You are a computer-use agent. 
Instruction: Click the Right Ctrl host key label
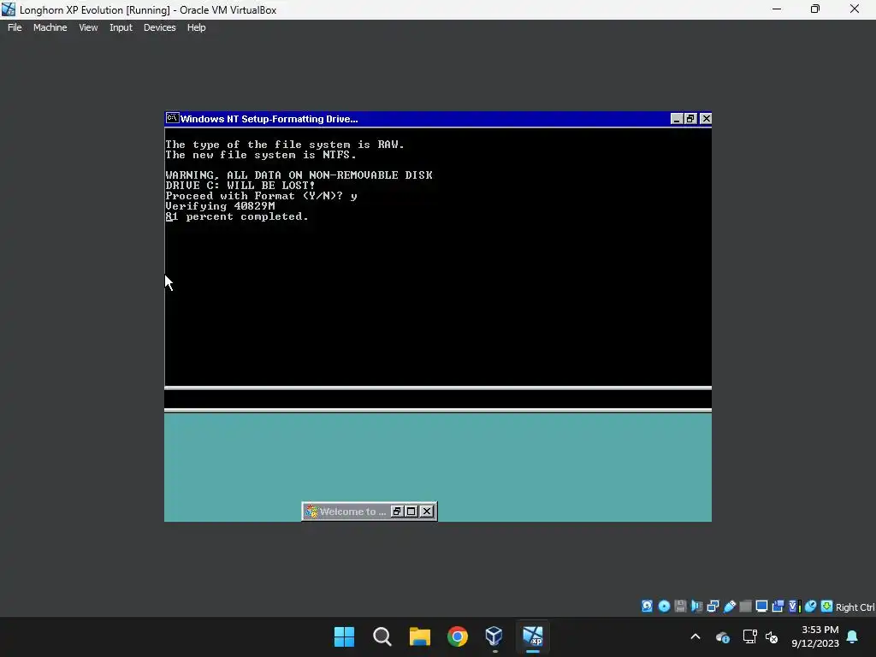pyautogui.click(x=855, y=607)
